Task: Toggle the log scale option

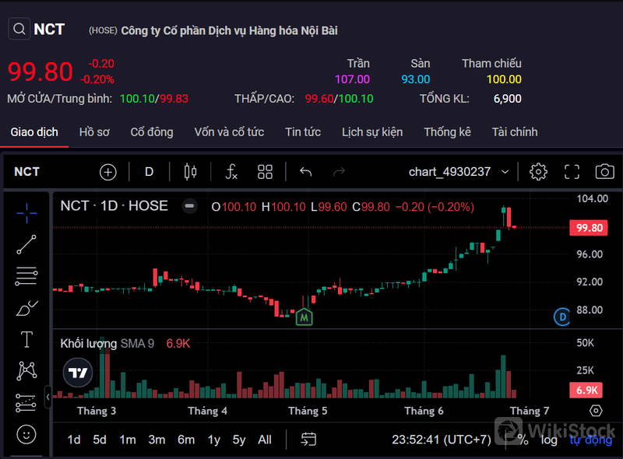Action: pyautogui.click(x=550, y=440)
